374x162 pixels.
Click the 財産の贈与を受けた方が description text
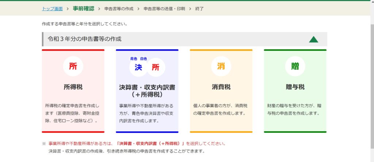294,109
